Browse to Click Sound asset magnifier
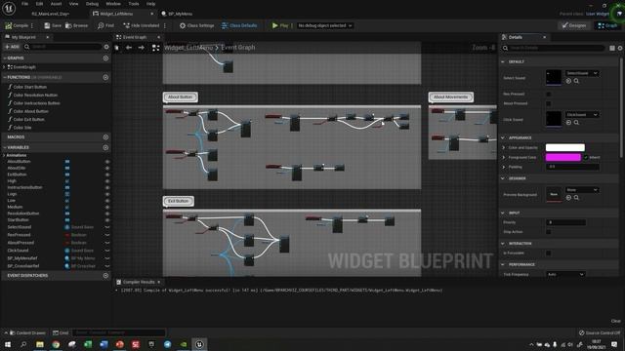The image size is (625, 351). tap(576, 123)
